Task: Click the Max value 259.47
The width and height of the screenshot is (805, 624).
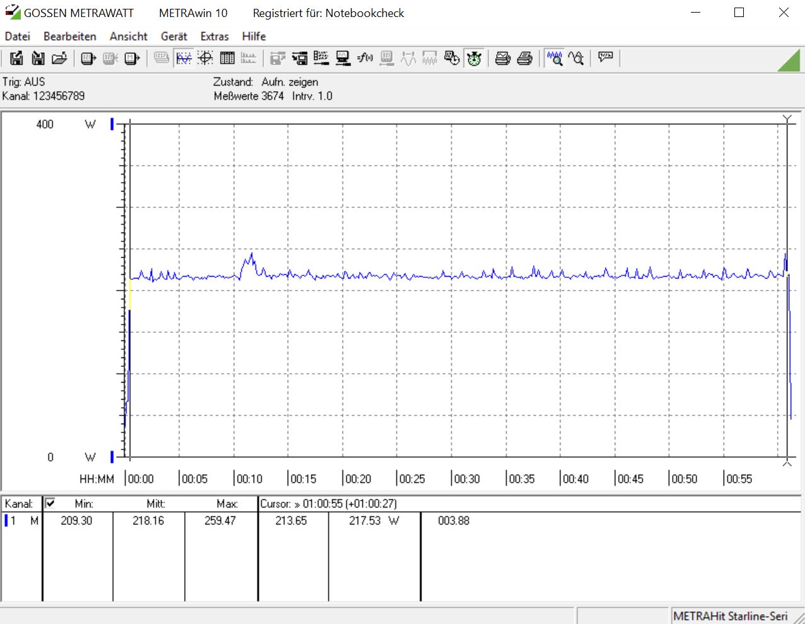Action: pos(220,521)
